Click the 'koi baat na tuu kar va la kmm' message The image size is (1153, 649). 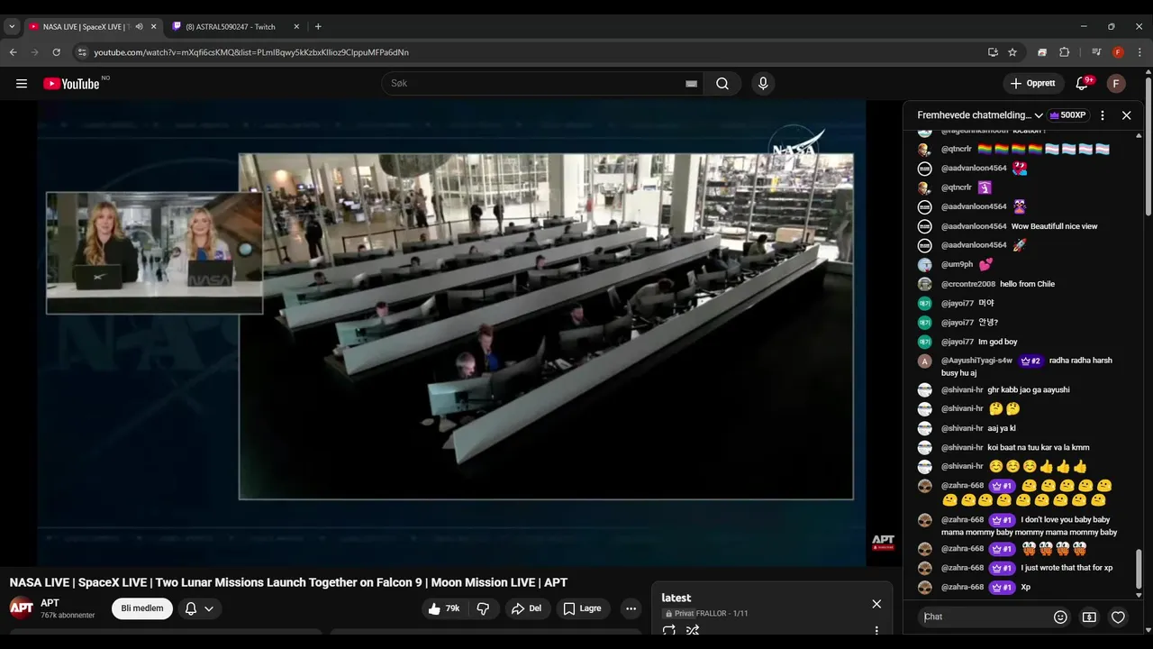[x=1039, y=447]
